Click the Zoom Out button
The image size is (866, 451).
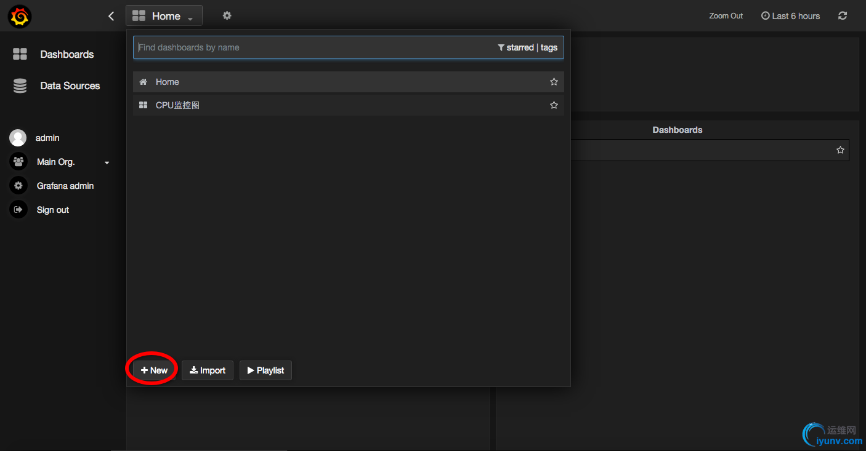point(726,16)
